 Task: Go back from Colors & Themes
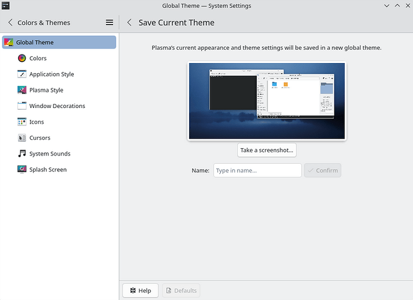coord(10,23)
